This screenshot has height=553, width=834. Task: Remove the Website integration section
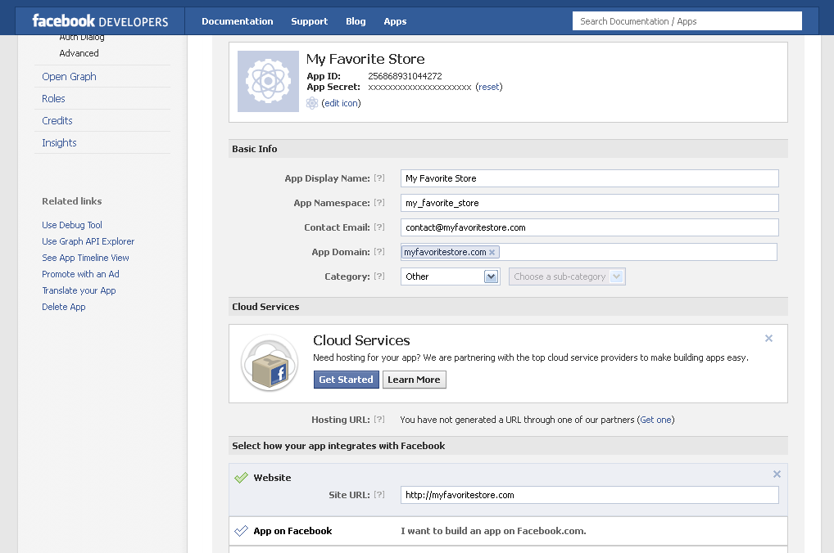tap(777, 474)
